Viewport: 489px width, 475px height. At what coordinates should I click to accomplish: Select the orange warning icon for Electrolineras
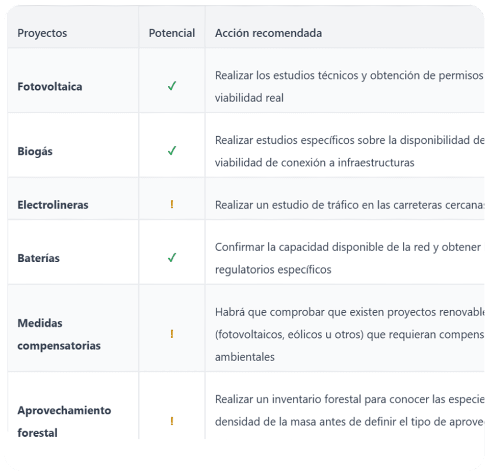pyautogui.click(x=172, y=205)
